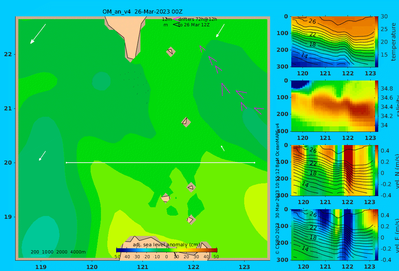The width and height of the screenshot is (399, 271).
Task: Click the 15 tick on the temperature colorbar
Action: (x=384, y=55)
